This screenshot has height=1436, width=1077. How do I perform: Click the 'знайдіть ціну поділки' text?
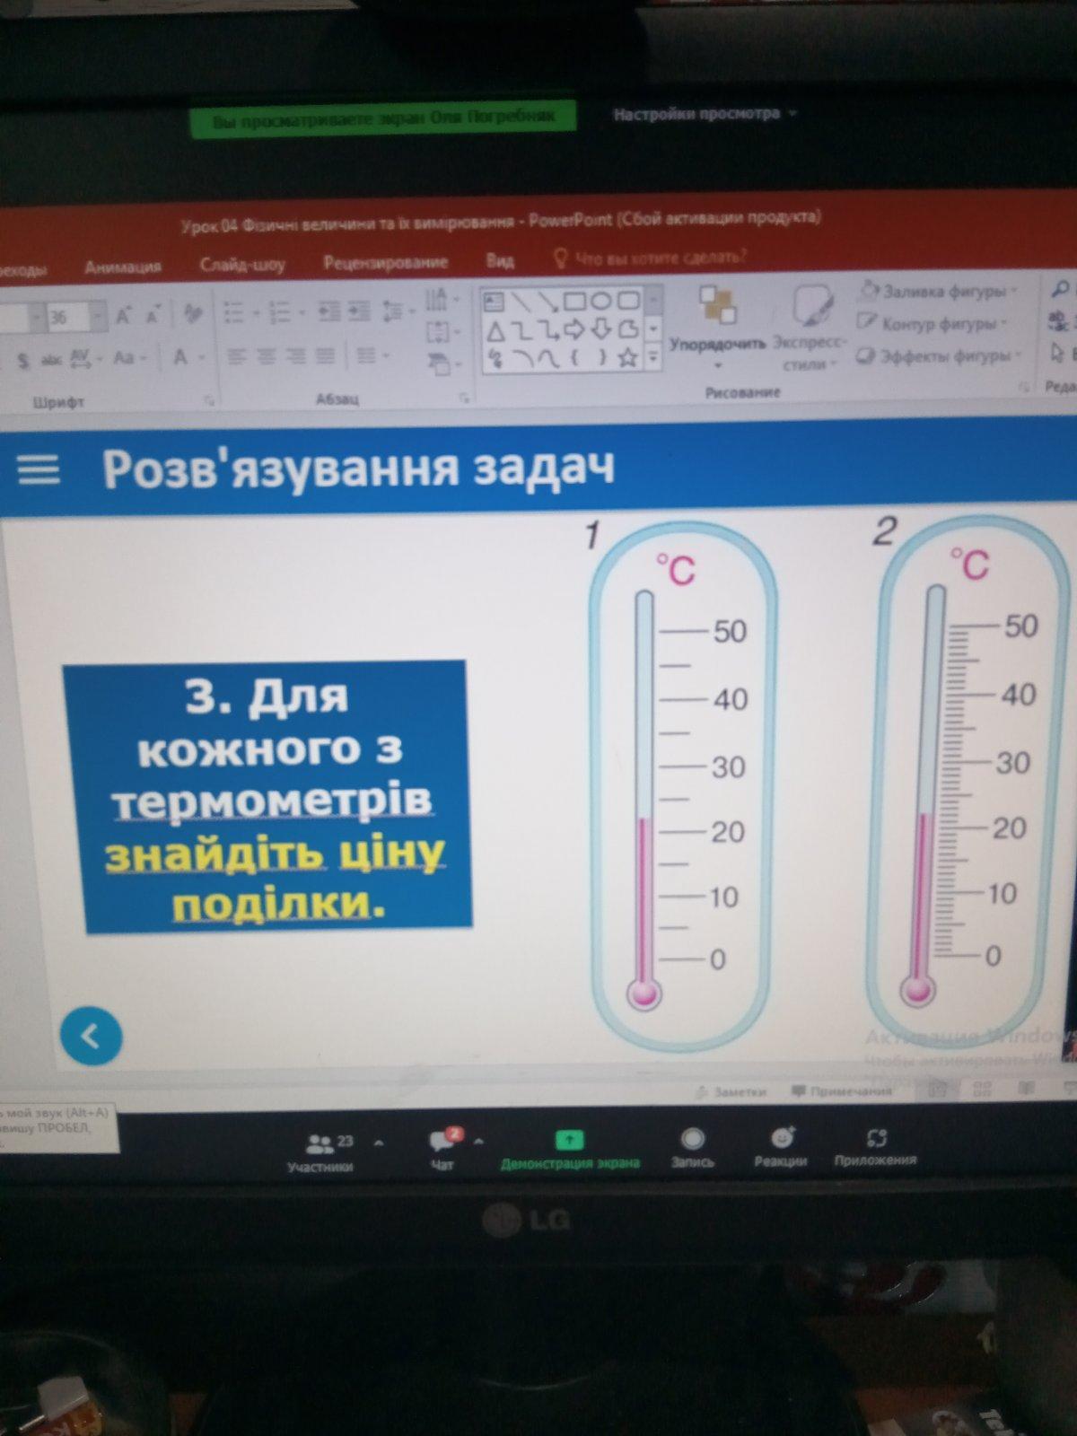276,878
